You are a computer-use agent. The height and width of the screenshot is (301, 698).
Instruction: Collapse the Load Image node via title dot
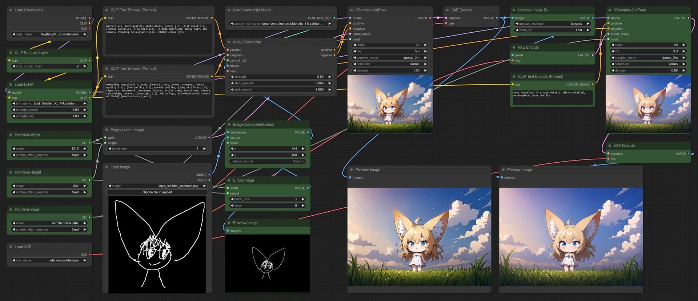click(107, 167)
